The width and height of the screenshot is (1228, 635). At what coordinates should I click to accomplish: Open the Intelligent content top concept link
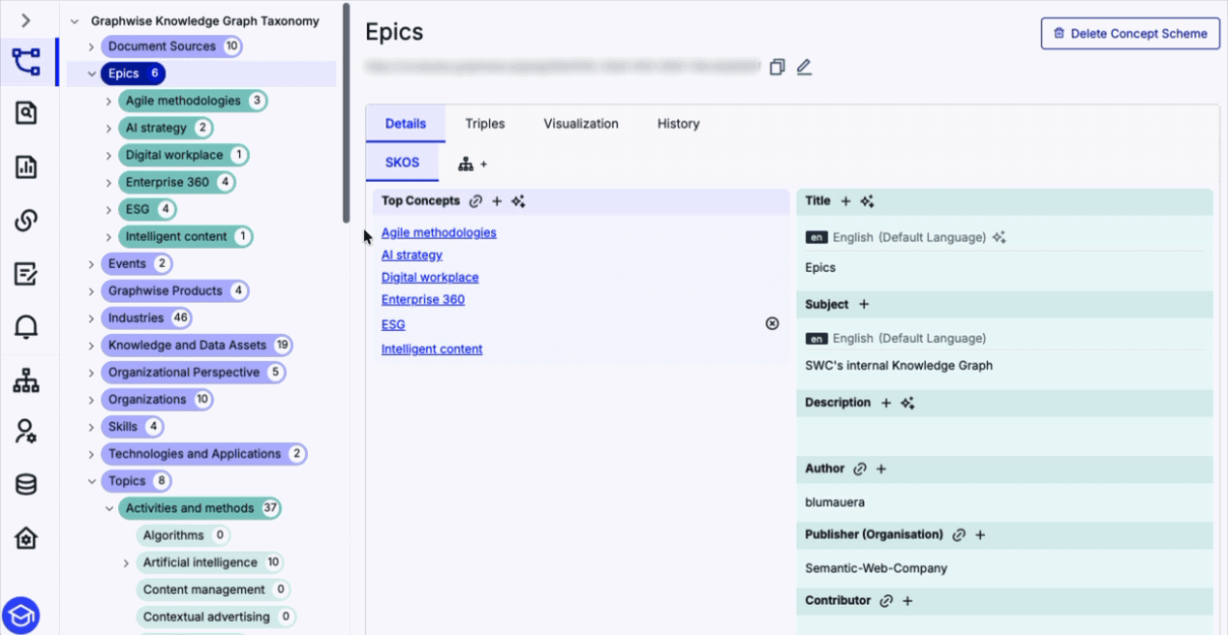click(x=432, y=349)
